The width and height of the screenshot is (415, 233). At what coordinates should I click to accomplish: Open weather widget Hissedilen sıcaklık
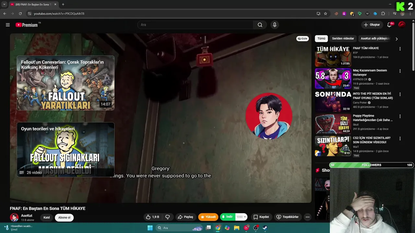(18, 228)
